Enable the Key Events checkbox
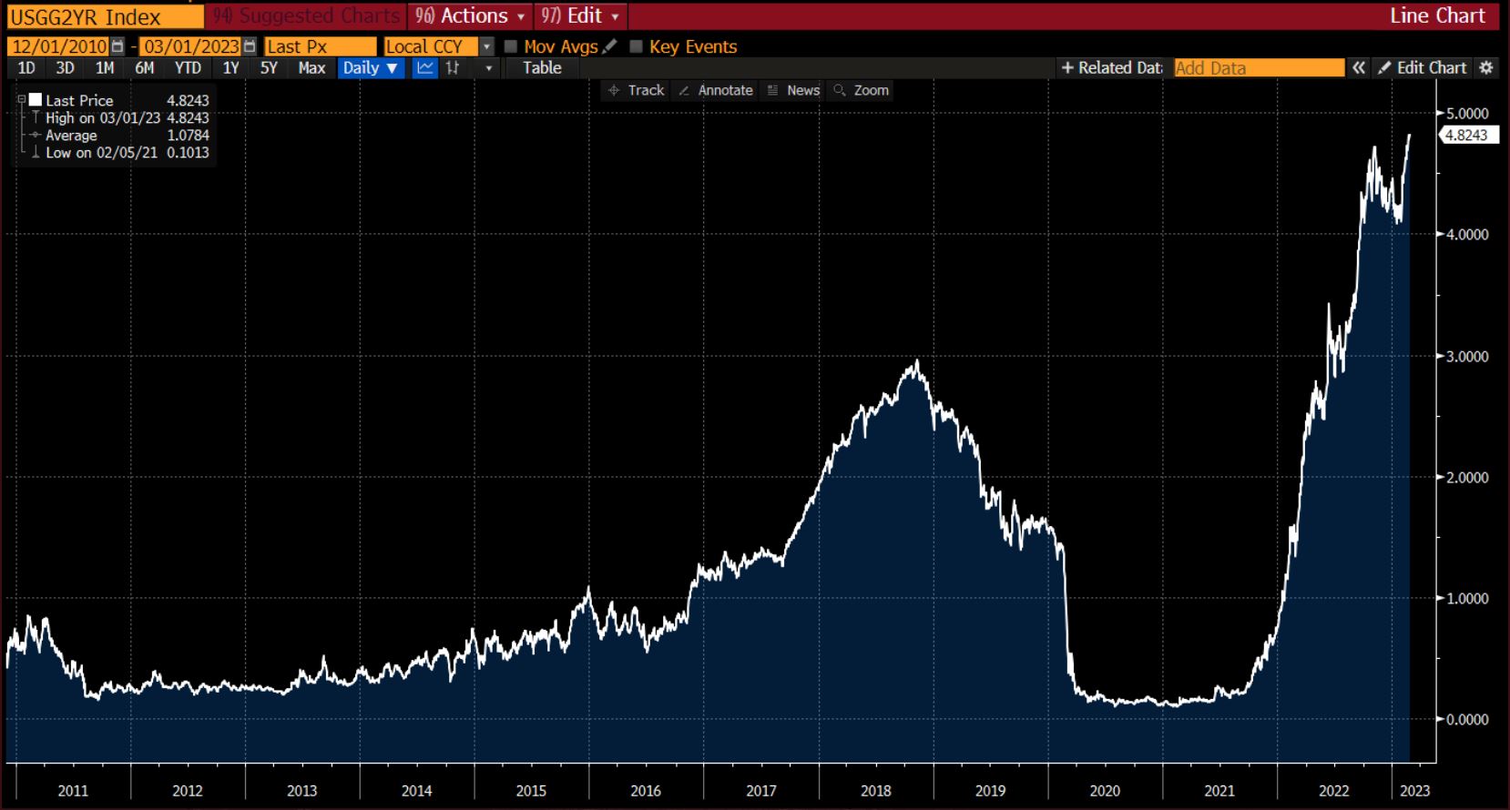Image resolution: width=1510 pixels, height=810 pixels. tap(637, 46)
